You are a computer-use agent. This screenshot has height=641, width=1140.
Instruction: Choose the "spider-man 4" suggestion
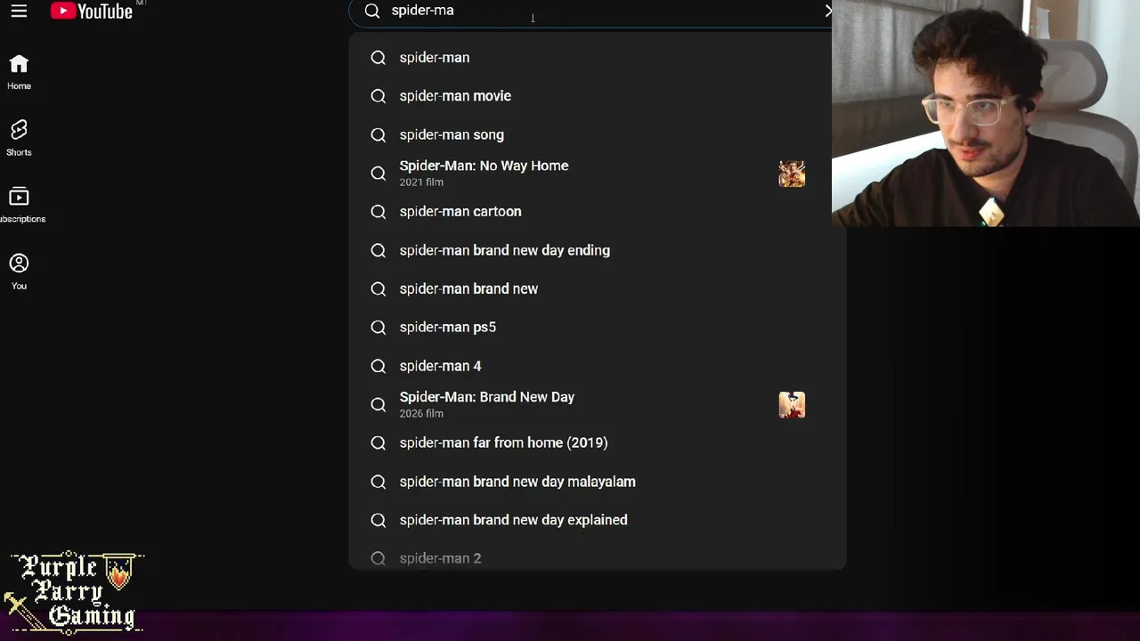pos(597,366)
